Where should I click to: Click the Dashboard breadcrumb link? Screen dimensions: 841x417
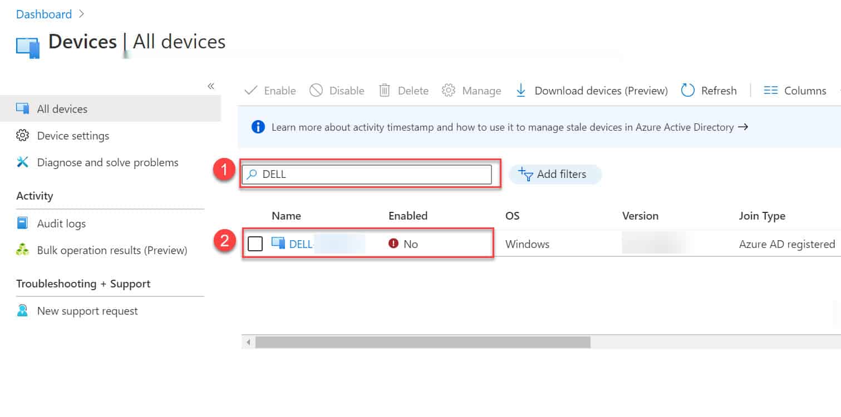pyautogui.click(x=44, y=14)
